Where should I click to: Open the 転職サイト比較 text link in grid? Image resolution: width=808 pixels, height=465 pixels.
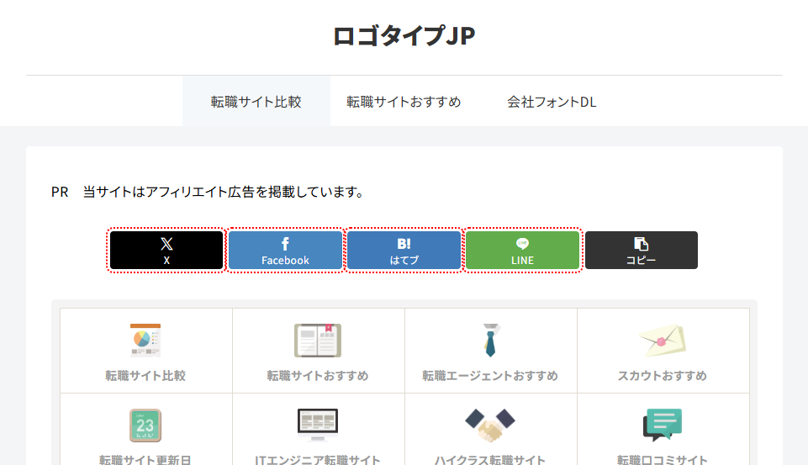pyautogui.click(x=145, y=376)
